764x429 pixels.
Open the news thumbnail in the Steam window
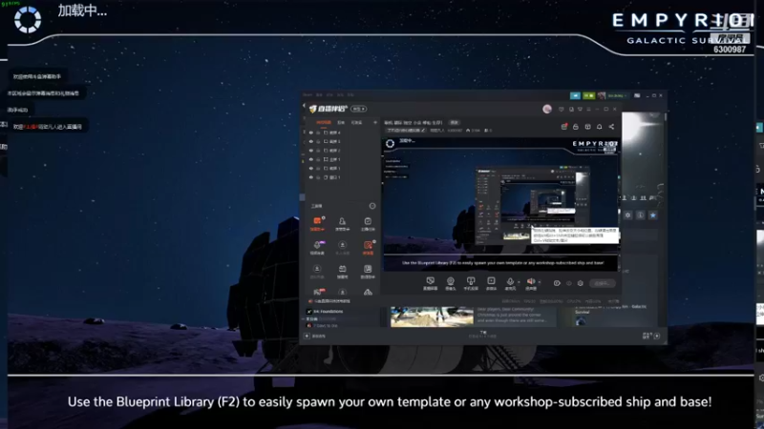coord(432,317)
